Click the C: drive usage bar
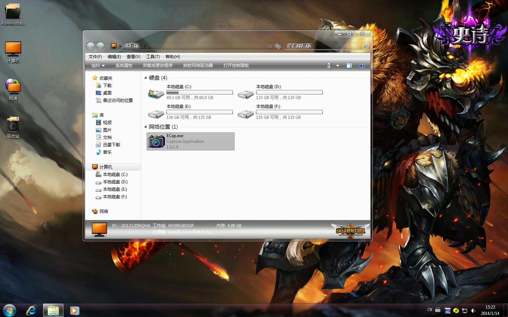Image resolution: width=508 pixels, height=317 pixels. point(199,92)
